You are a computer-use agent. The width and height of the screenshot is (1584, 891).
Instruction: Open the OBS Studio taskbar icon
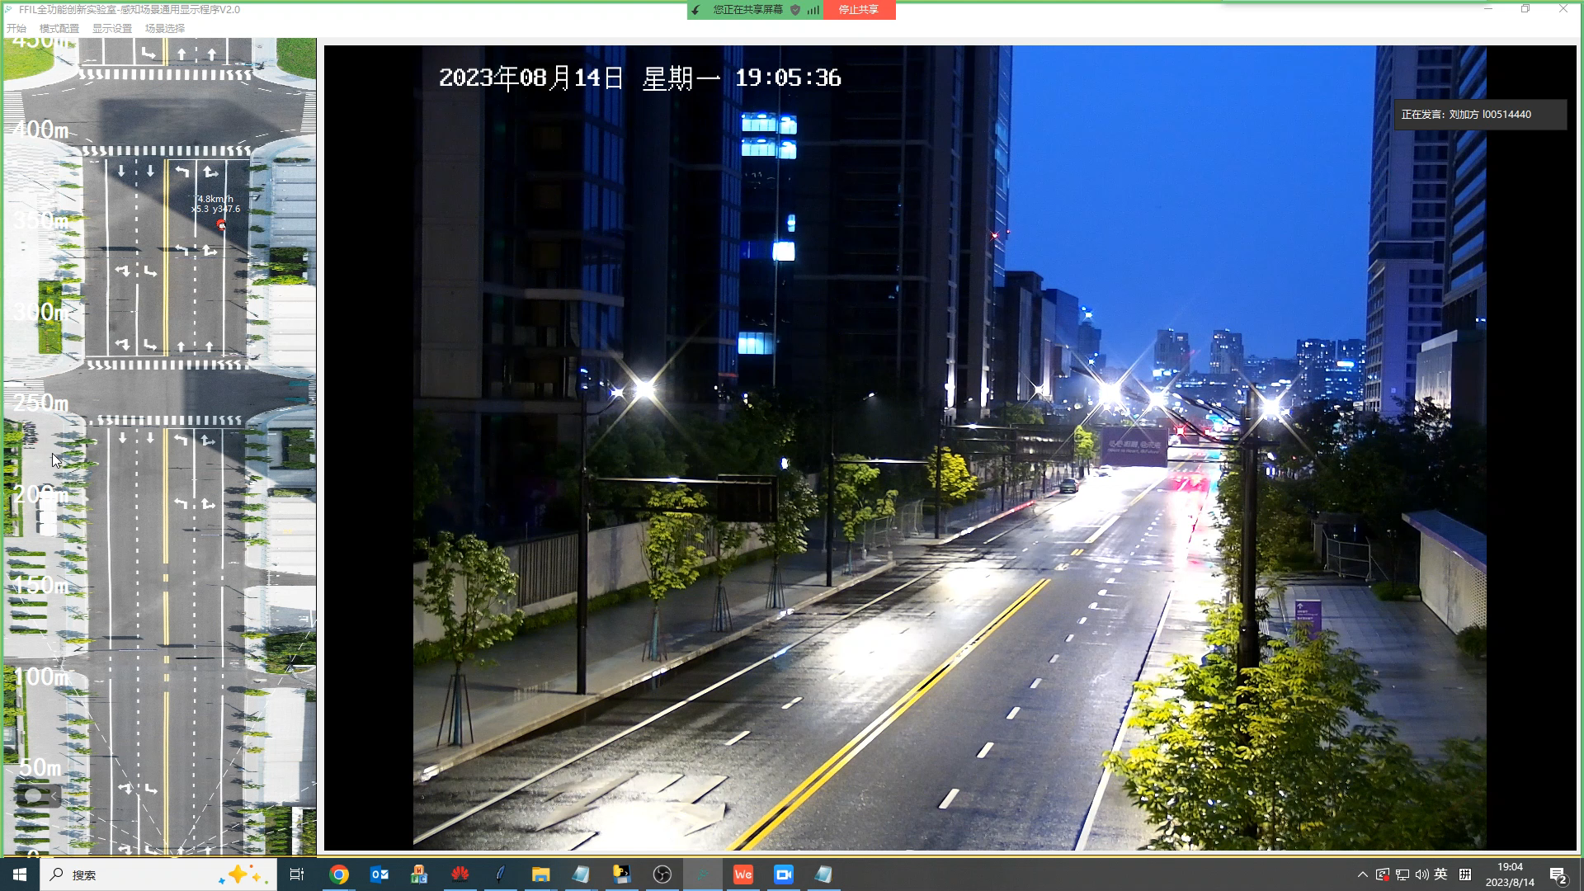pos(662,874)
